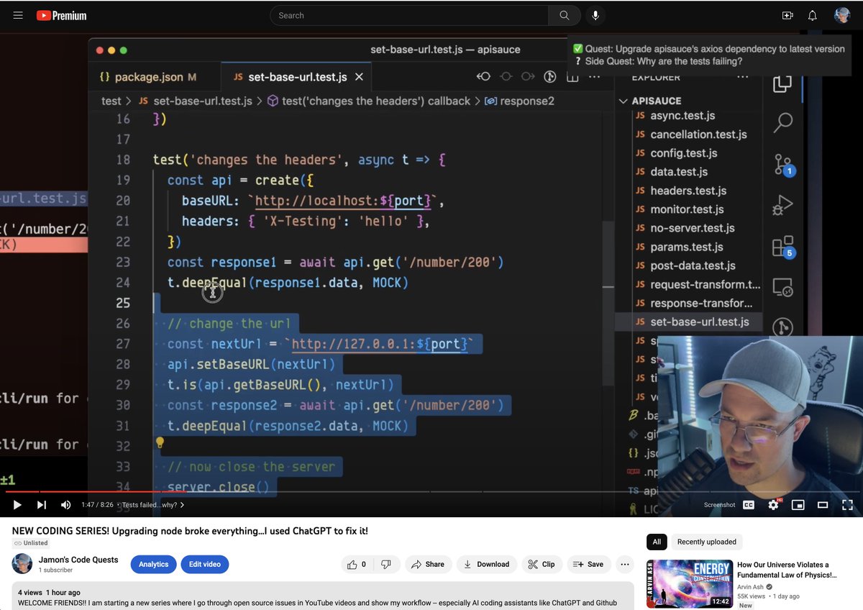Toggle fullscreen mode
The height and width of the screenshot is (610, 863).
847,505
